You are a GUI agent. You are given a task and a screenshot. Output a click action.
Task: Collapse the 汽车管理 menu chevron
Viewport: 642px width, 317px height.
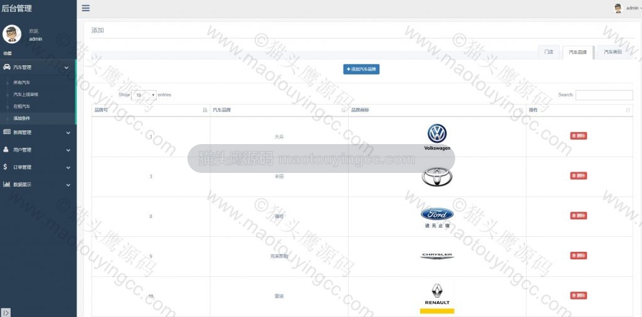click(x=66, y=68)
